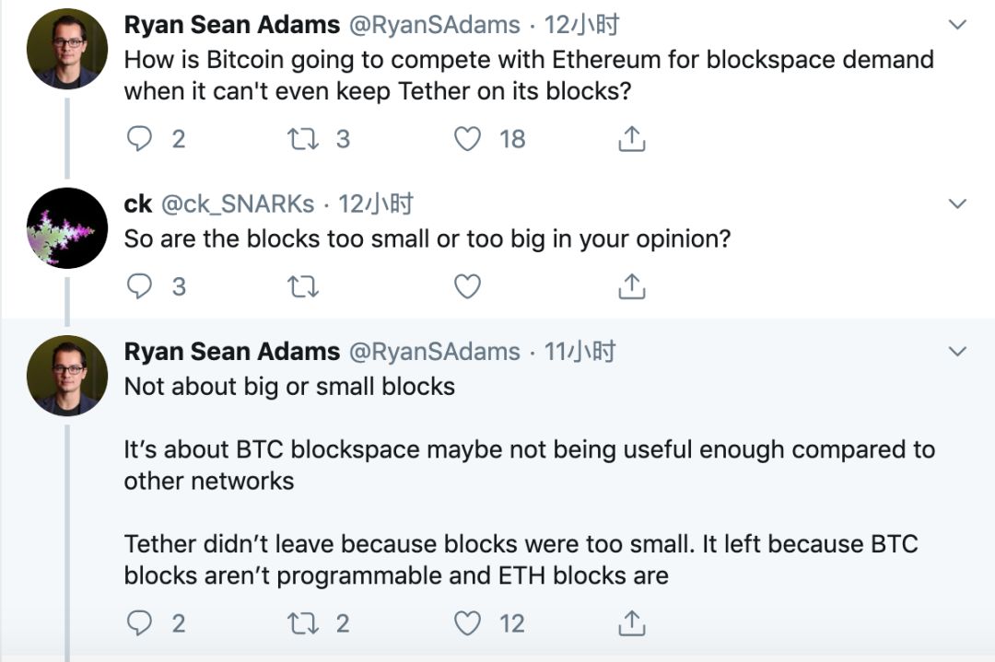Share ck's tweet
The image size is (995, 662).
point(631,287)
